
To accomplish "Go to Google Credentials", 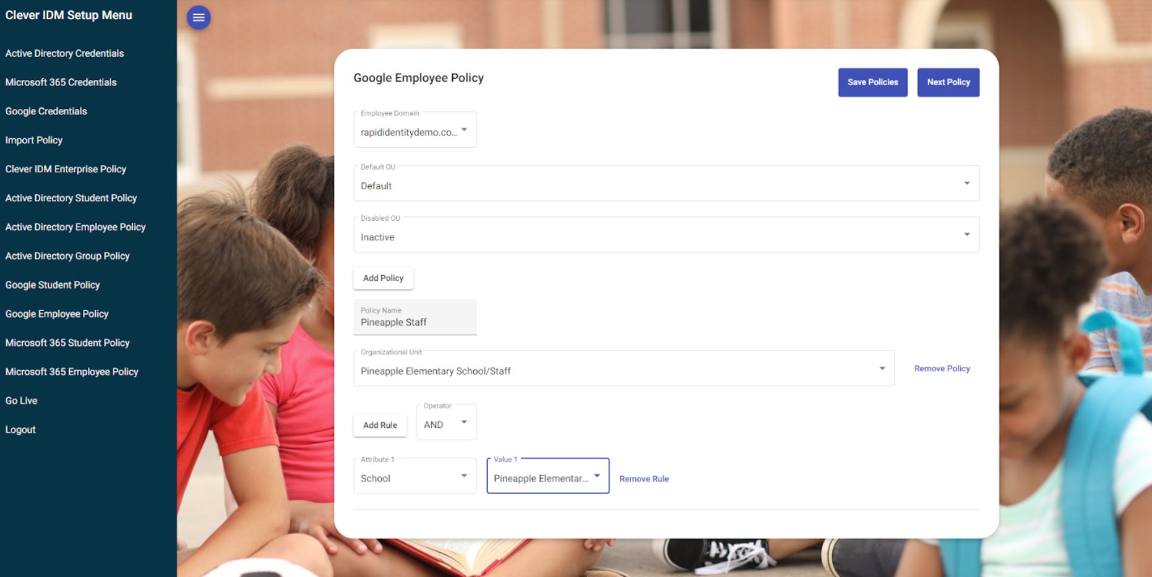I will [x=46, y=111].
